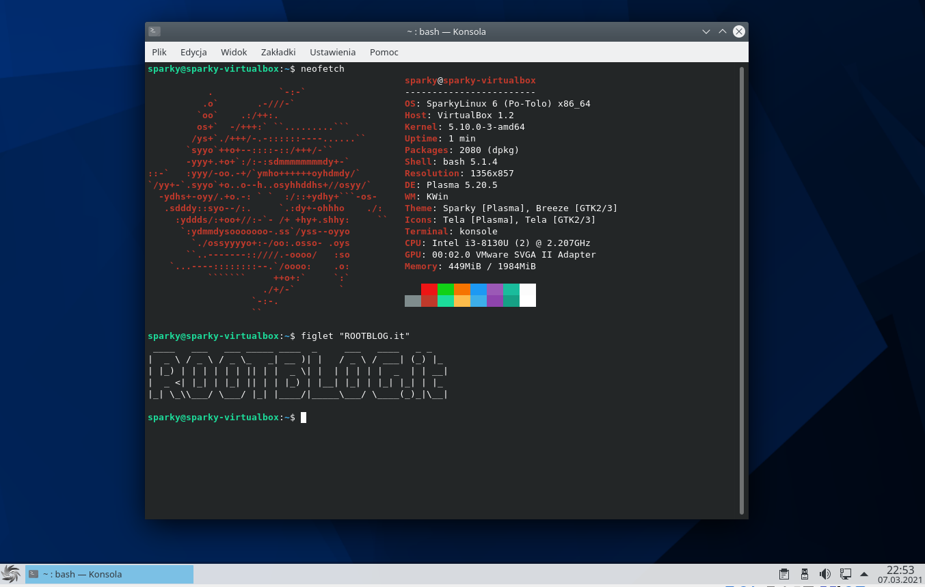The width and height of the screenshot is (925, 587).
Task: Click the terminal window scrollbar
Action: click(742, 273)
